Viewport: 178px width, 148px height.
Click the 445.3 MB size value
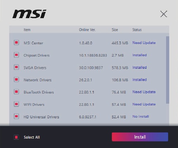120,43
